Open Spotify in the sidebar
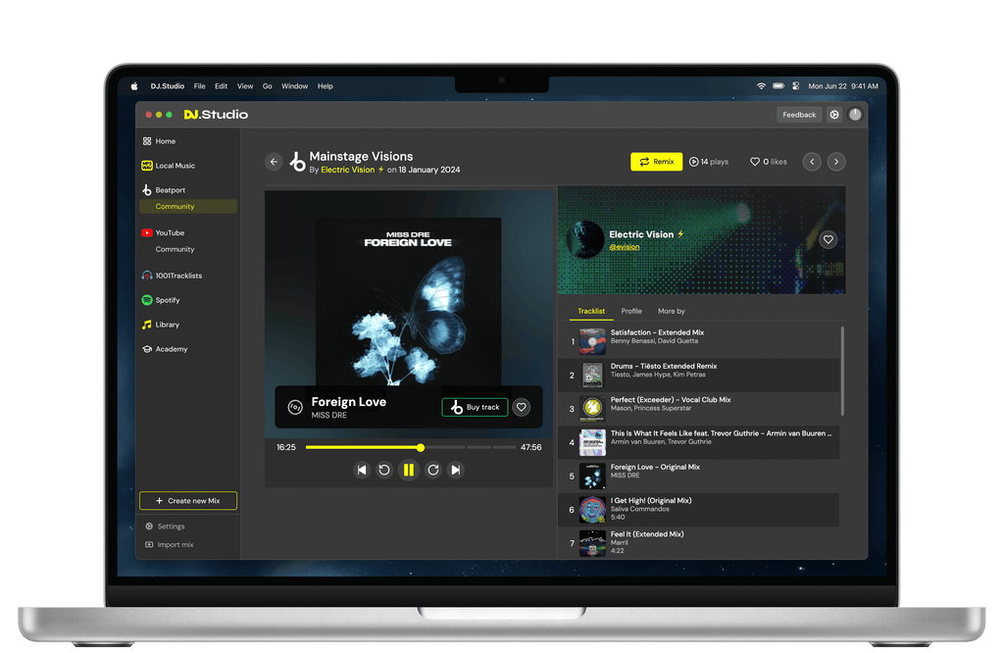This screenshot has height=653, width=1004. (x=161, y=300)
